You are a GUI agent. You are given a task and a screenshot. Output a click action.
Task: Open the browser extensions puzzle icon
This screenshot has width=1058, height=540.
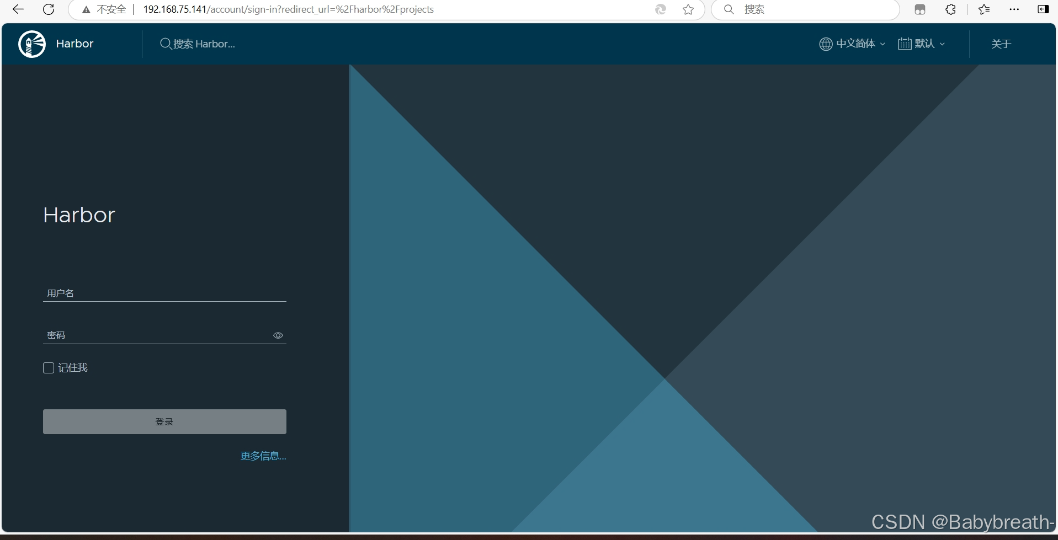click(950, 9)
